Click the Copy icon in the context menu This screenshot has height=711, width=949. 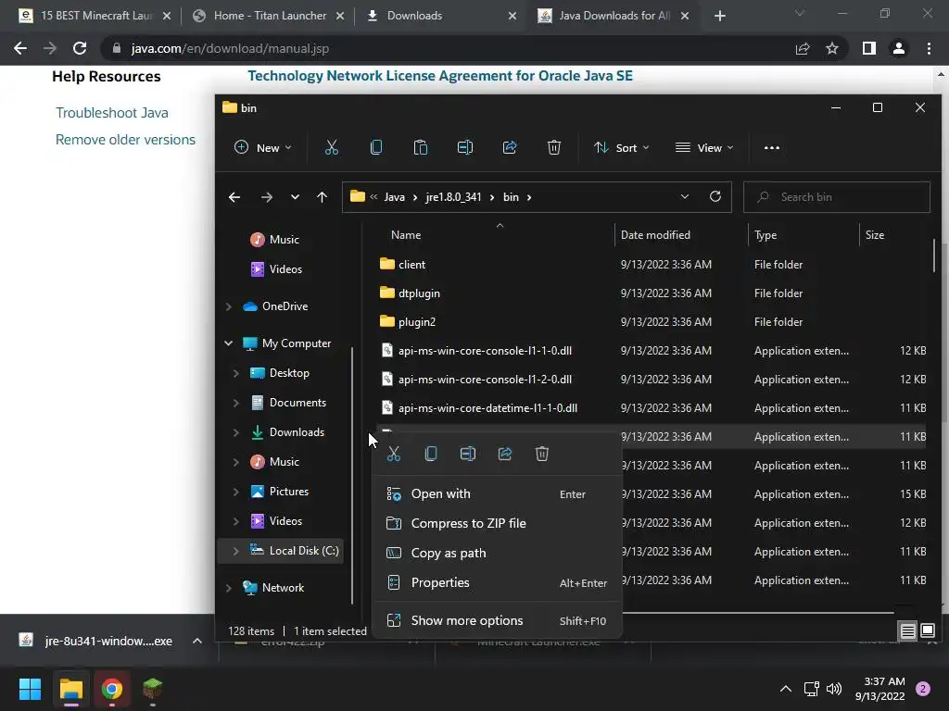(430, 454)
